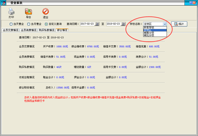Select the 当月营业 radio button

[29, 24]
